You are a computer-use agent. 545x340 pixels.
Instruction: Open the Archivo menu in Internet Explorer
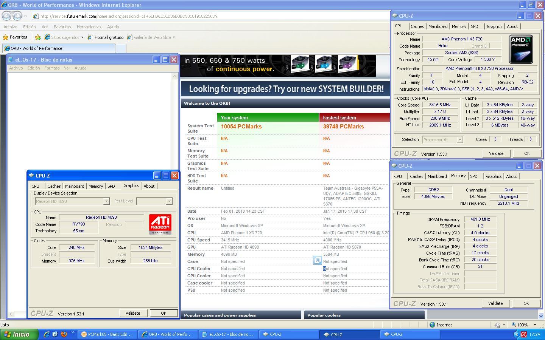[x=10, y=27]
